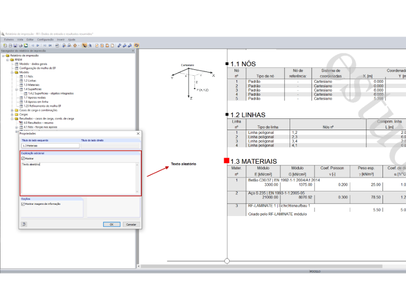The height and width of the screenshot is (304, 406).
Task: Close the Navegador do relatório panel
Action: coord(133,51)
